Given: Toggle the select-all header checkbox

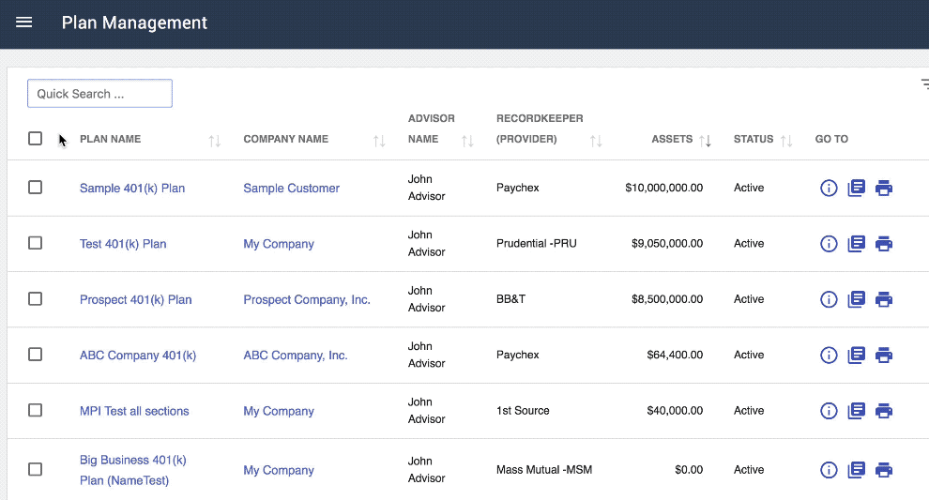Looking at the screenshot, I should [x=35, y=139].
